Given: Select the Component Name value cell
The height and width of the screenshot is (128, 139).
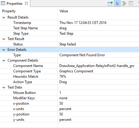Looking at the screenshot, I should point(98,66).
